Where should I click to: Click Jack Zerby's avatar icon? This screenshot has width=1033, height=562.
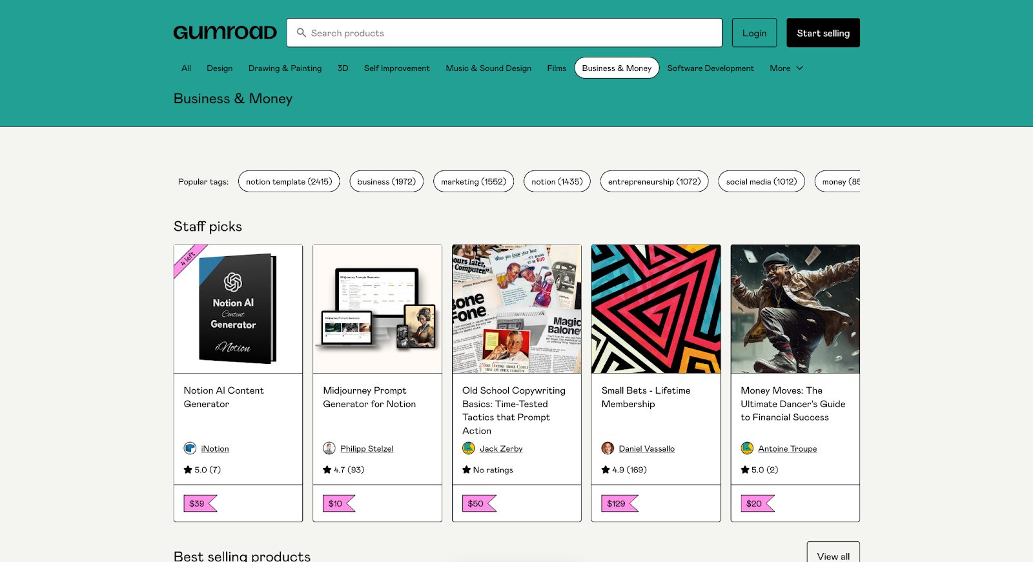469,448
